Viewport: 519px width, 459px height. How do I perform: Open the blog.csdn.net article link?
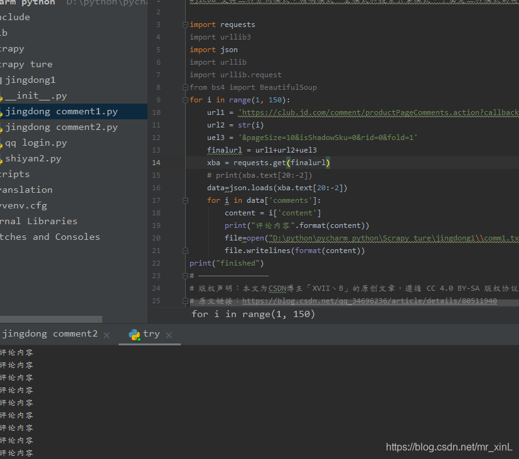(x=370, y=301)
